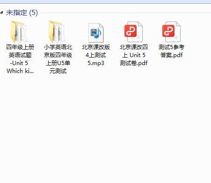The height and width of the screenshot is (183, 211).
Task: Click the file name 北京课改四上 Unit 5 测试卷.pdf
Action: [x=134, y=55]
